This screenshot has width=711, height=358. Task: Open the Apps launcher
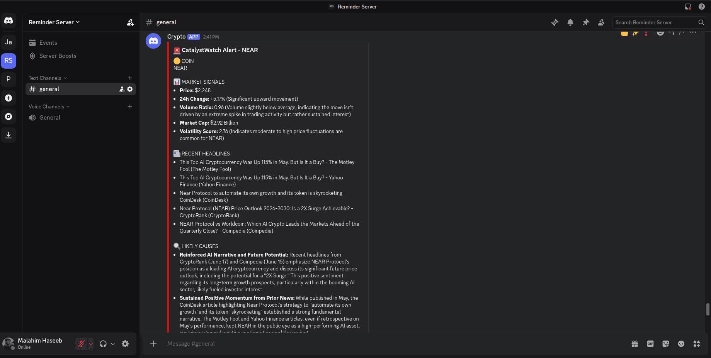tap(697, 344)
